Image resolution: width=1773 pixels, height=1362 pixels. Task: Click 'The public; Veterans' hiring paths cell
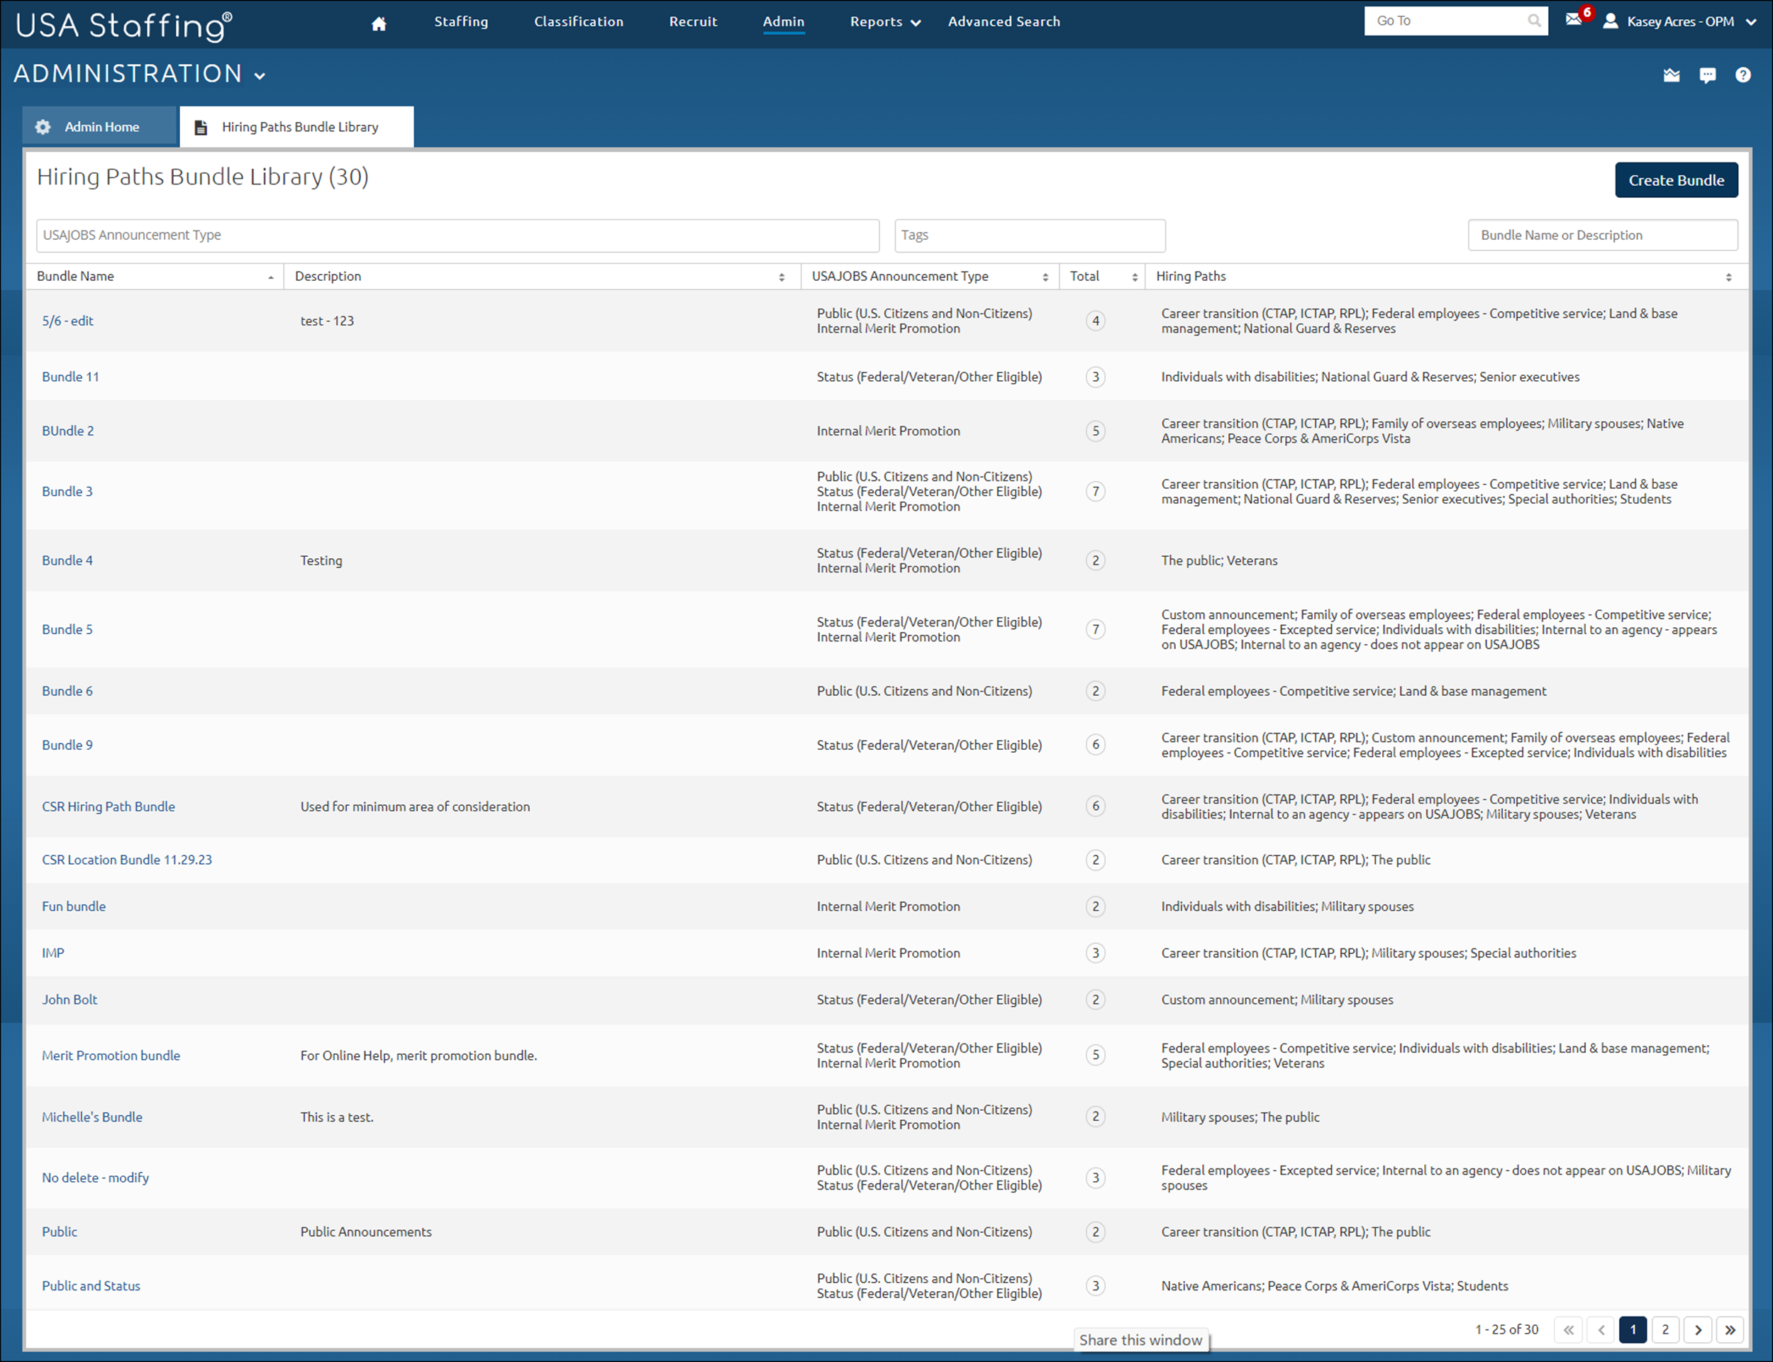pos(1218,561)
